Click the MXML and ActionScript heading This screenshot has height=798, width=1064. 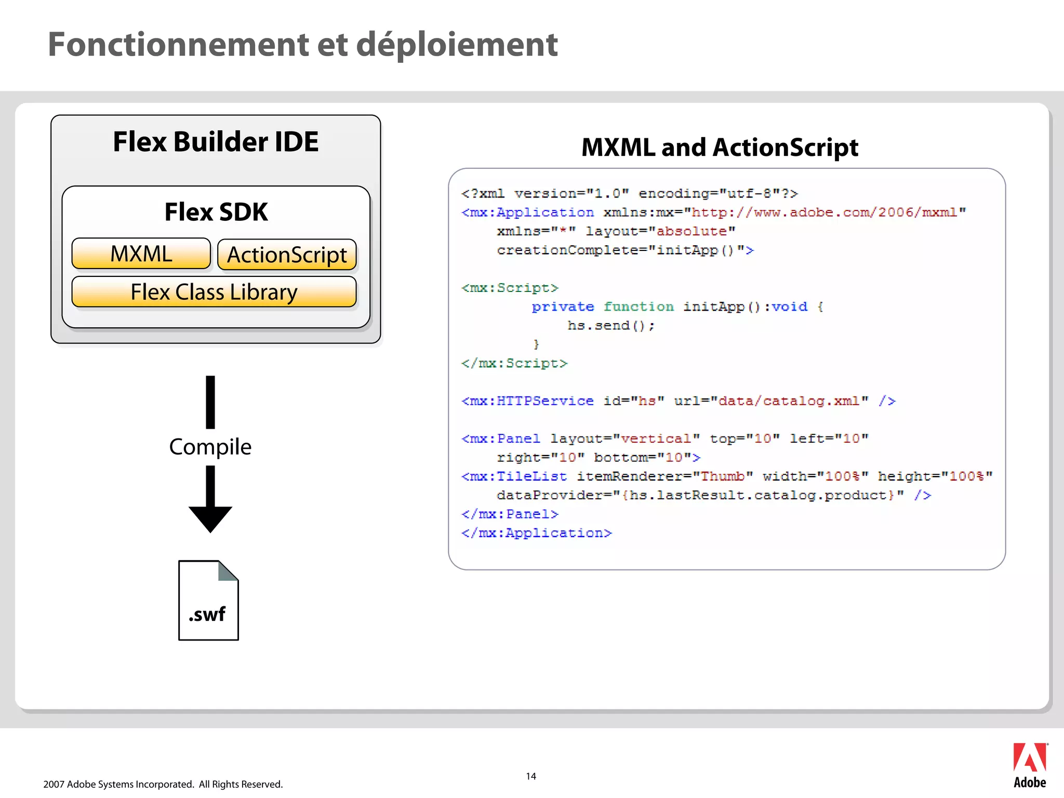click(x=720, y=147)
